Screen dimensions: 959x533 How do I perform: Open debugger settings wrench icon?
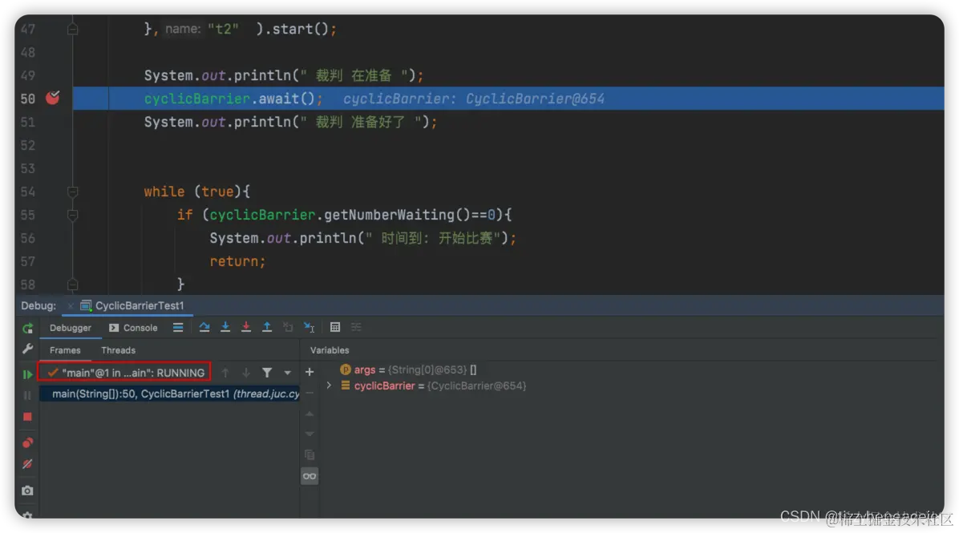tap(27, 349)
